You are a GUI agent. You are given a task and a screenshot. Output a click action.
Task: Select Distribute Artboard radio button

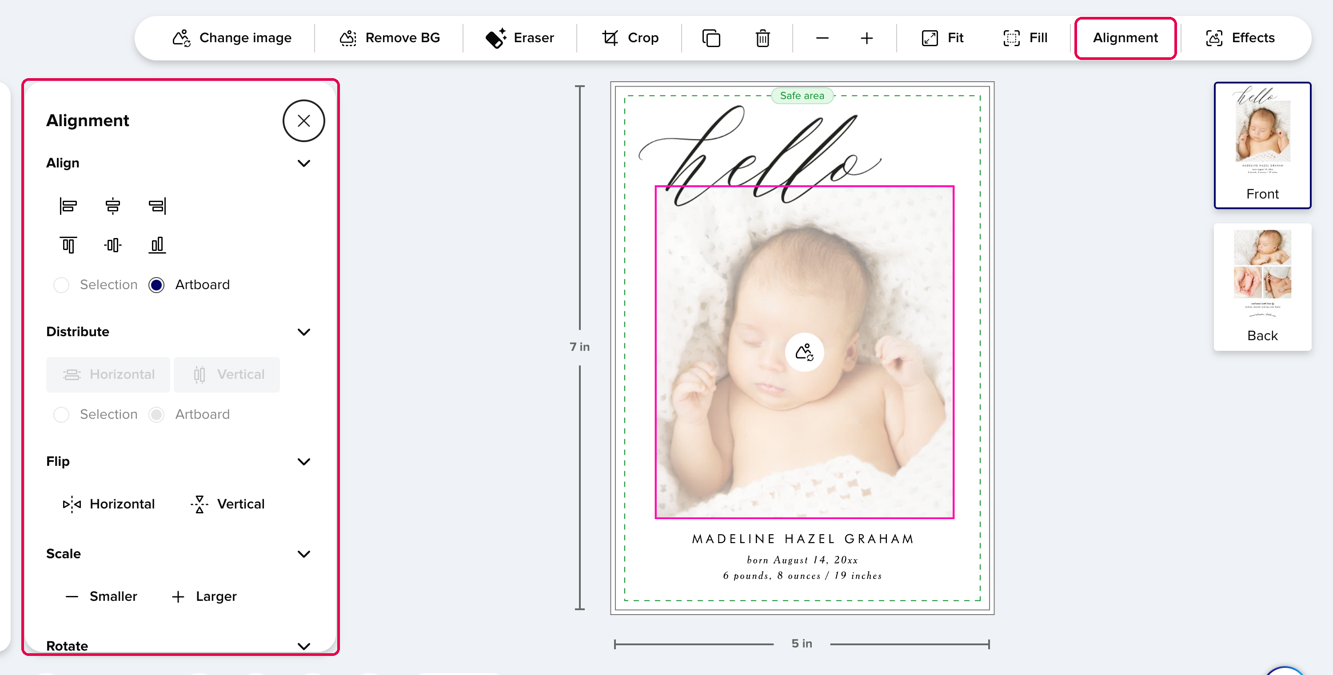coord(156,415)
